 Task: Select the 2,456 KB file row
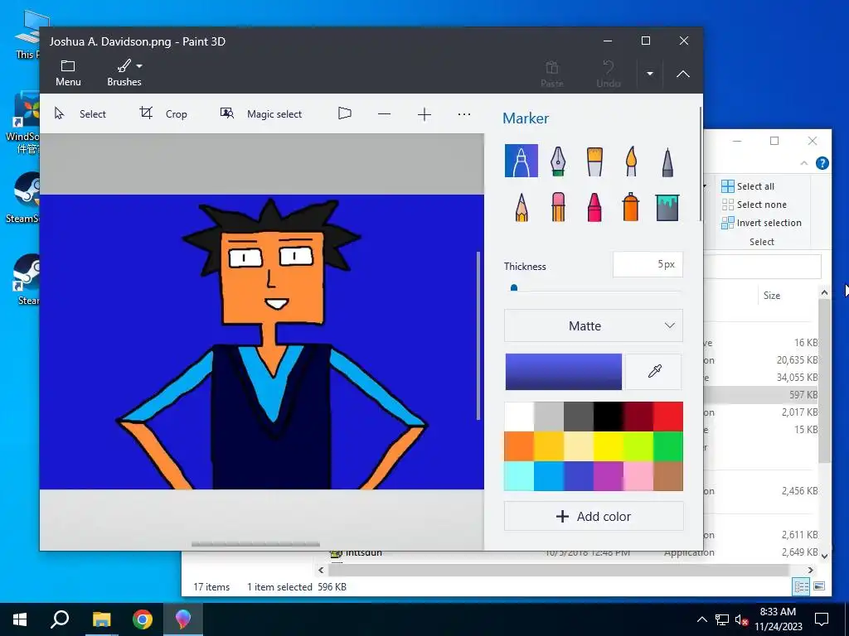click(x=761, y=491)
